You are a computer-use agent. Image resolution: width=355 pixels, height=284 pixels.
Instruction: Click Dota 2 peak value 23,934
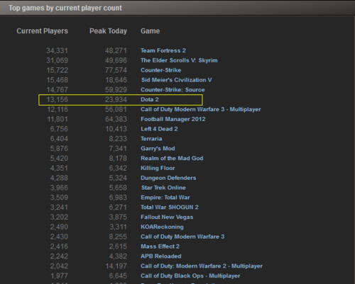click(x=116, y=100)
